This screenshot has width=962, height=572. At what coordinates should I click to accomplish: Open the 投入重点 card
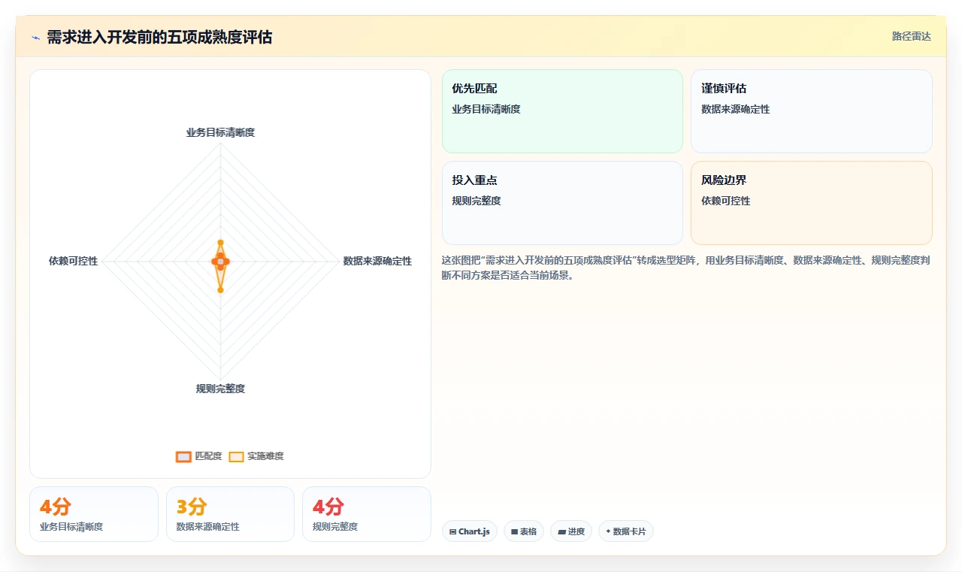click(562, 203)
